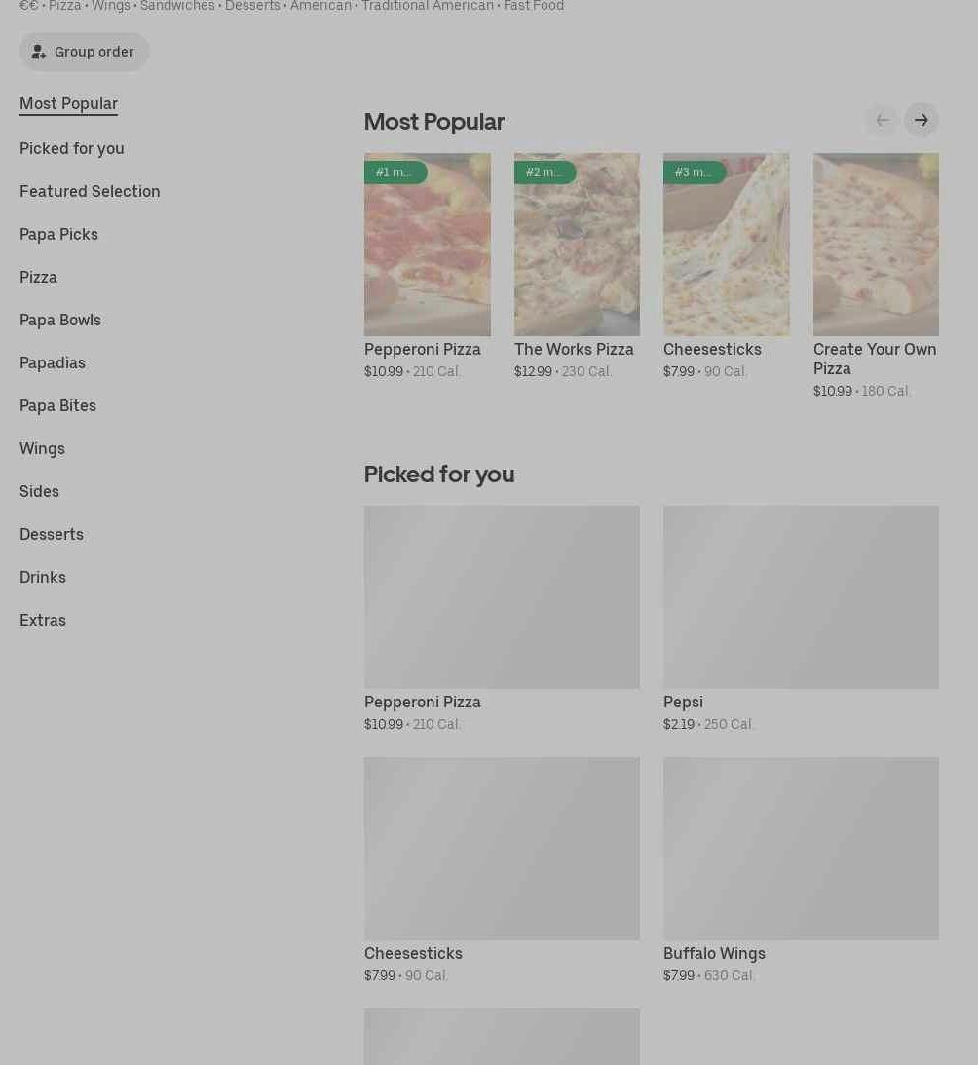Click the next arrow in Most Popular carousel

pos(921,120)
